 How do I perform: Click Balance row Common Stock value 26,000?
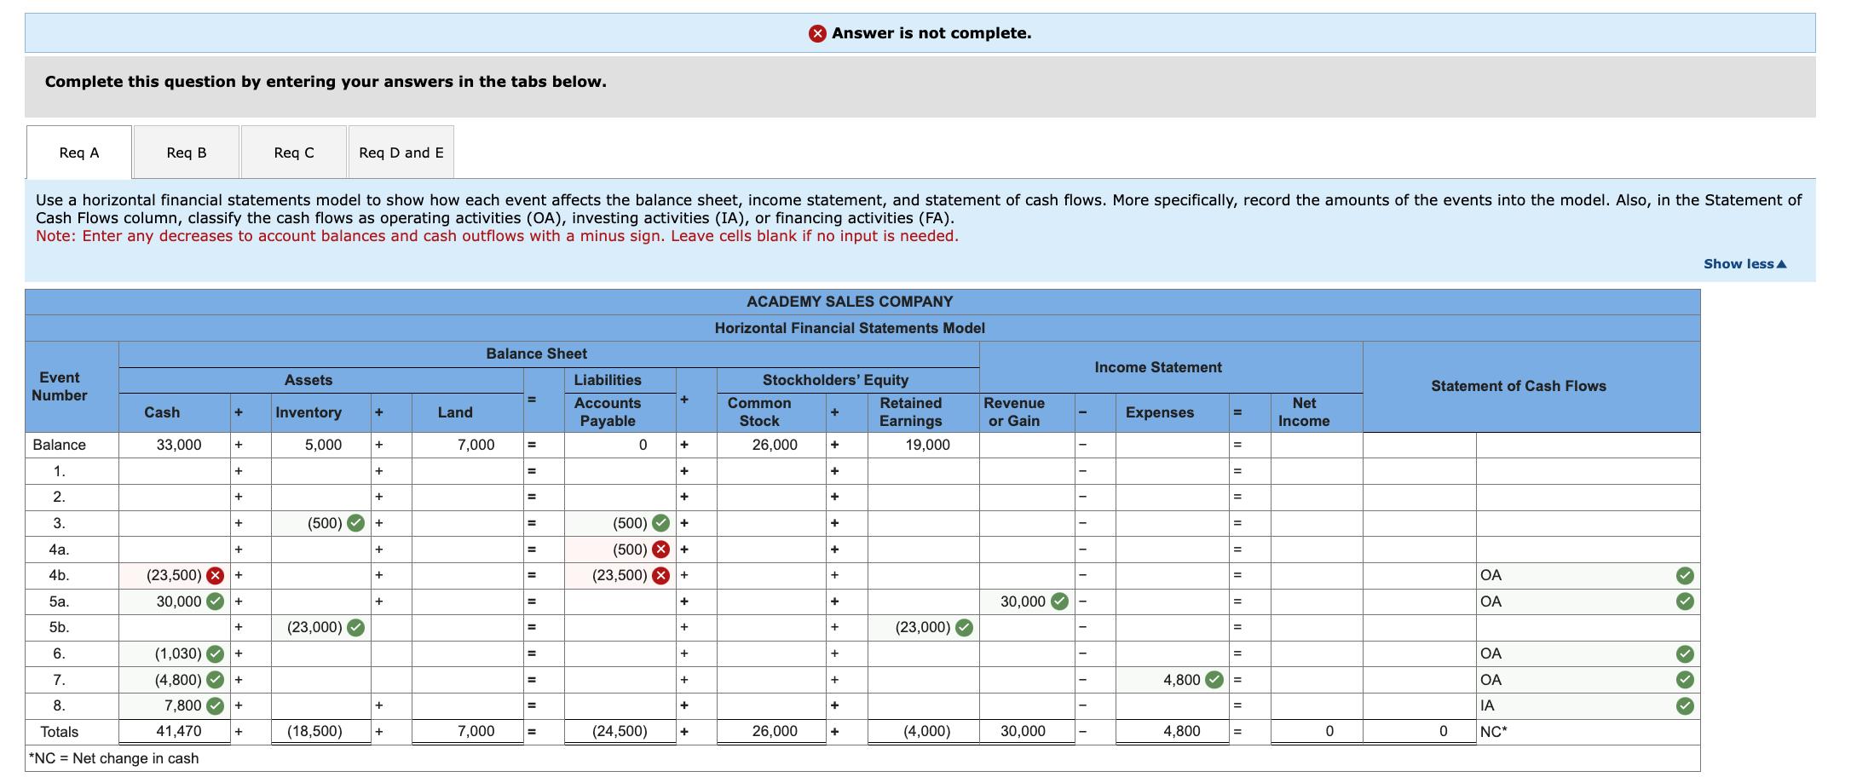[x=775, y=445]
